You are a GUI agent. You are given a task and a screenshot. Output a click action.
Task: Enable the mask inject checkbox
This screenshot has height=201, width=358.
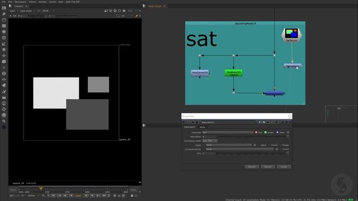[x=258, y=145]
